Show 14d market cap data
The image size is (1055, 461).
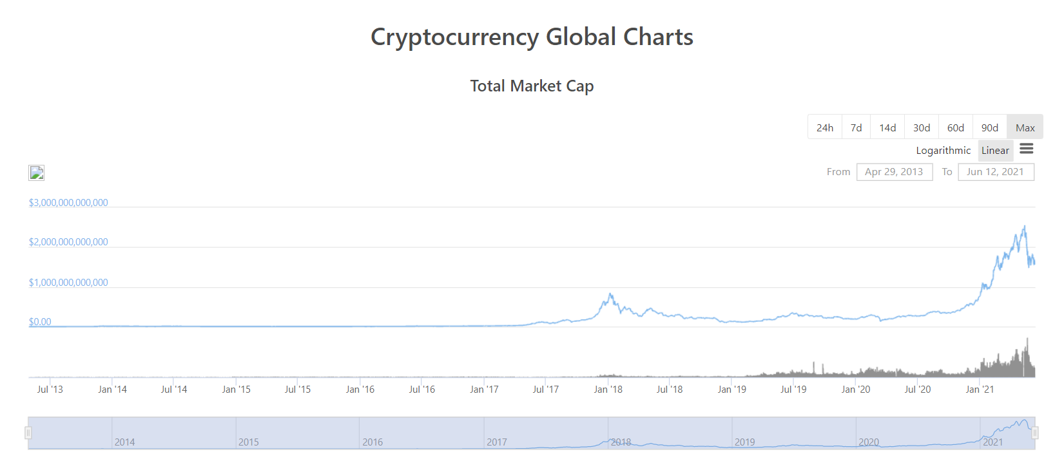(887, 127)
